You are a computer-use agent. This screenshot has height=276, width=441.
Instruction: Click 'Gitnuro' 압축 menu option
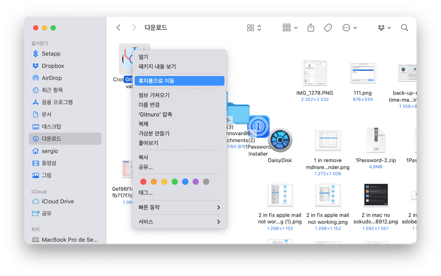coord(155,114)
